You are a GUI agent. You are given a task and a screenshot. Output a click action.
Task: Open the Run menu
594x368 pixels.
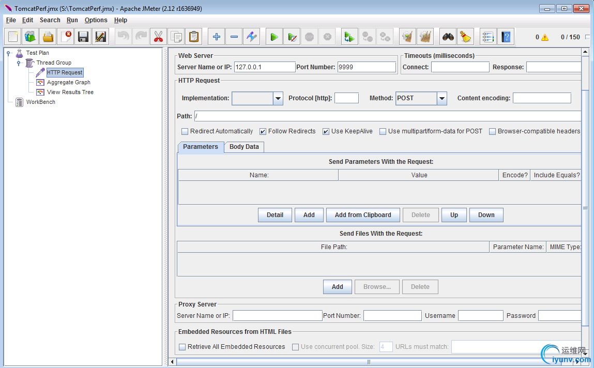click(x=72, y=20)
